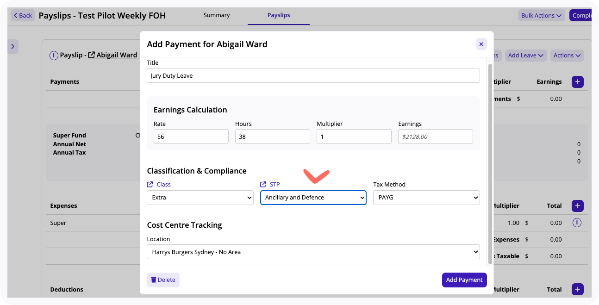The width and height of the screenshot is (599, 305).
Task: Click the Super Fund label
Action: click(x=69, y=136)
